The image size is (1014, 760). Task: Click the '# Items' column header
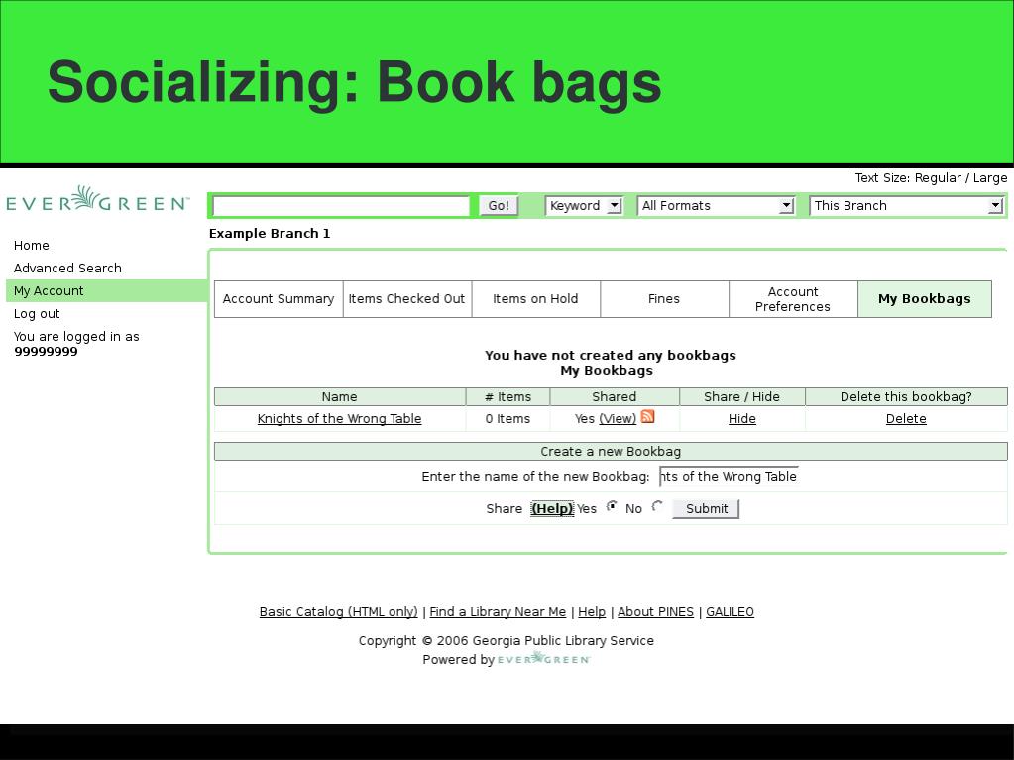[x=507, y=396]
